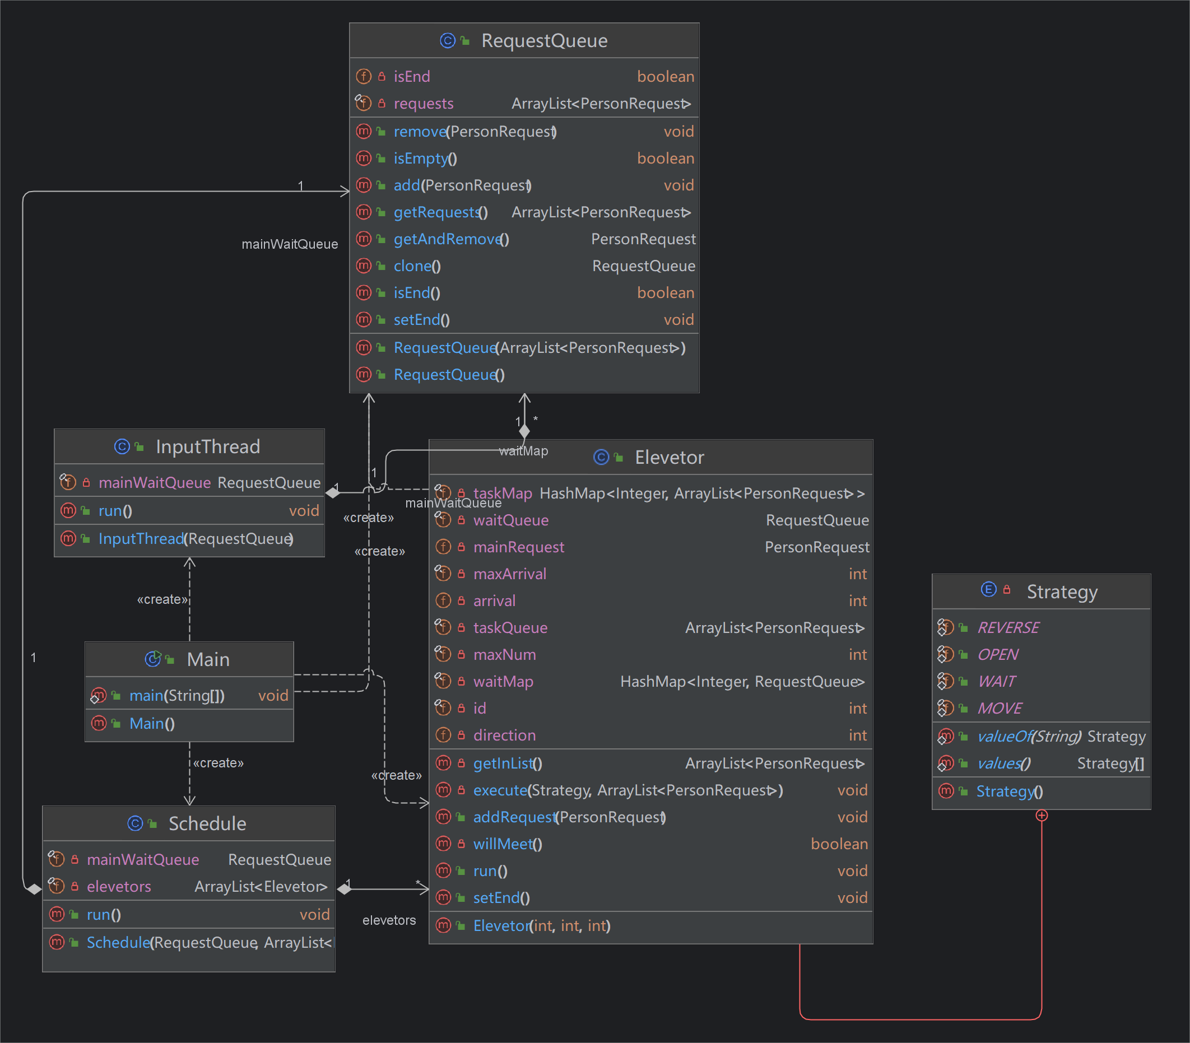The image size is (1190, 1043).
Task: Select the getAndRemove() method row
Action: [524, 239]
